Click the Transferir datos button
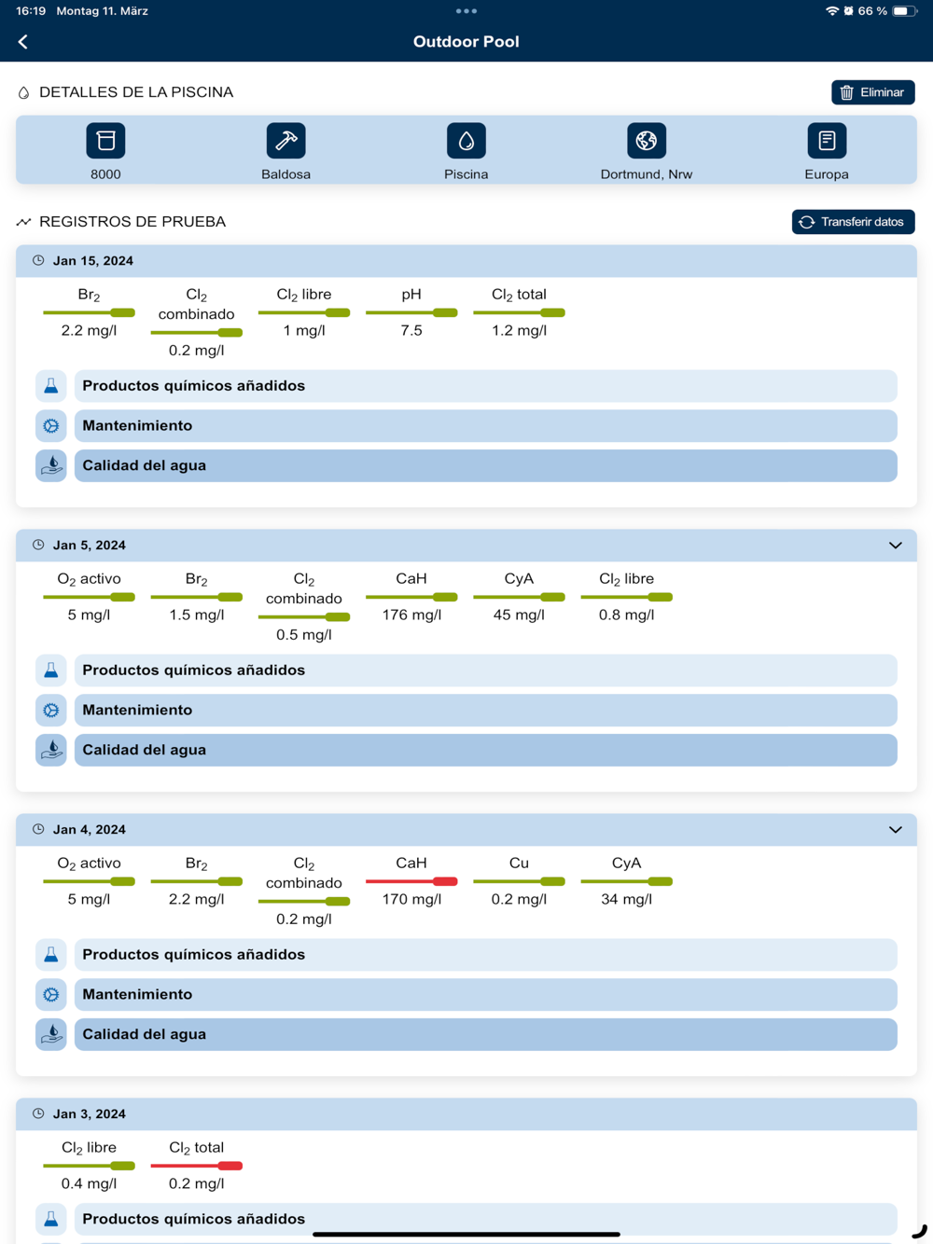 tap(854, 222)
